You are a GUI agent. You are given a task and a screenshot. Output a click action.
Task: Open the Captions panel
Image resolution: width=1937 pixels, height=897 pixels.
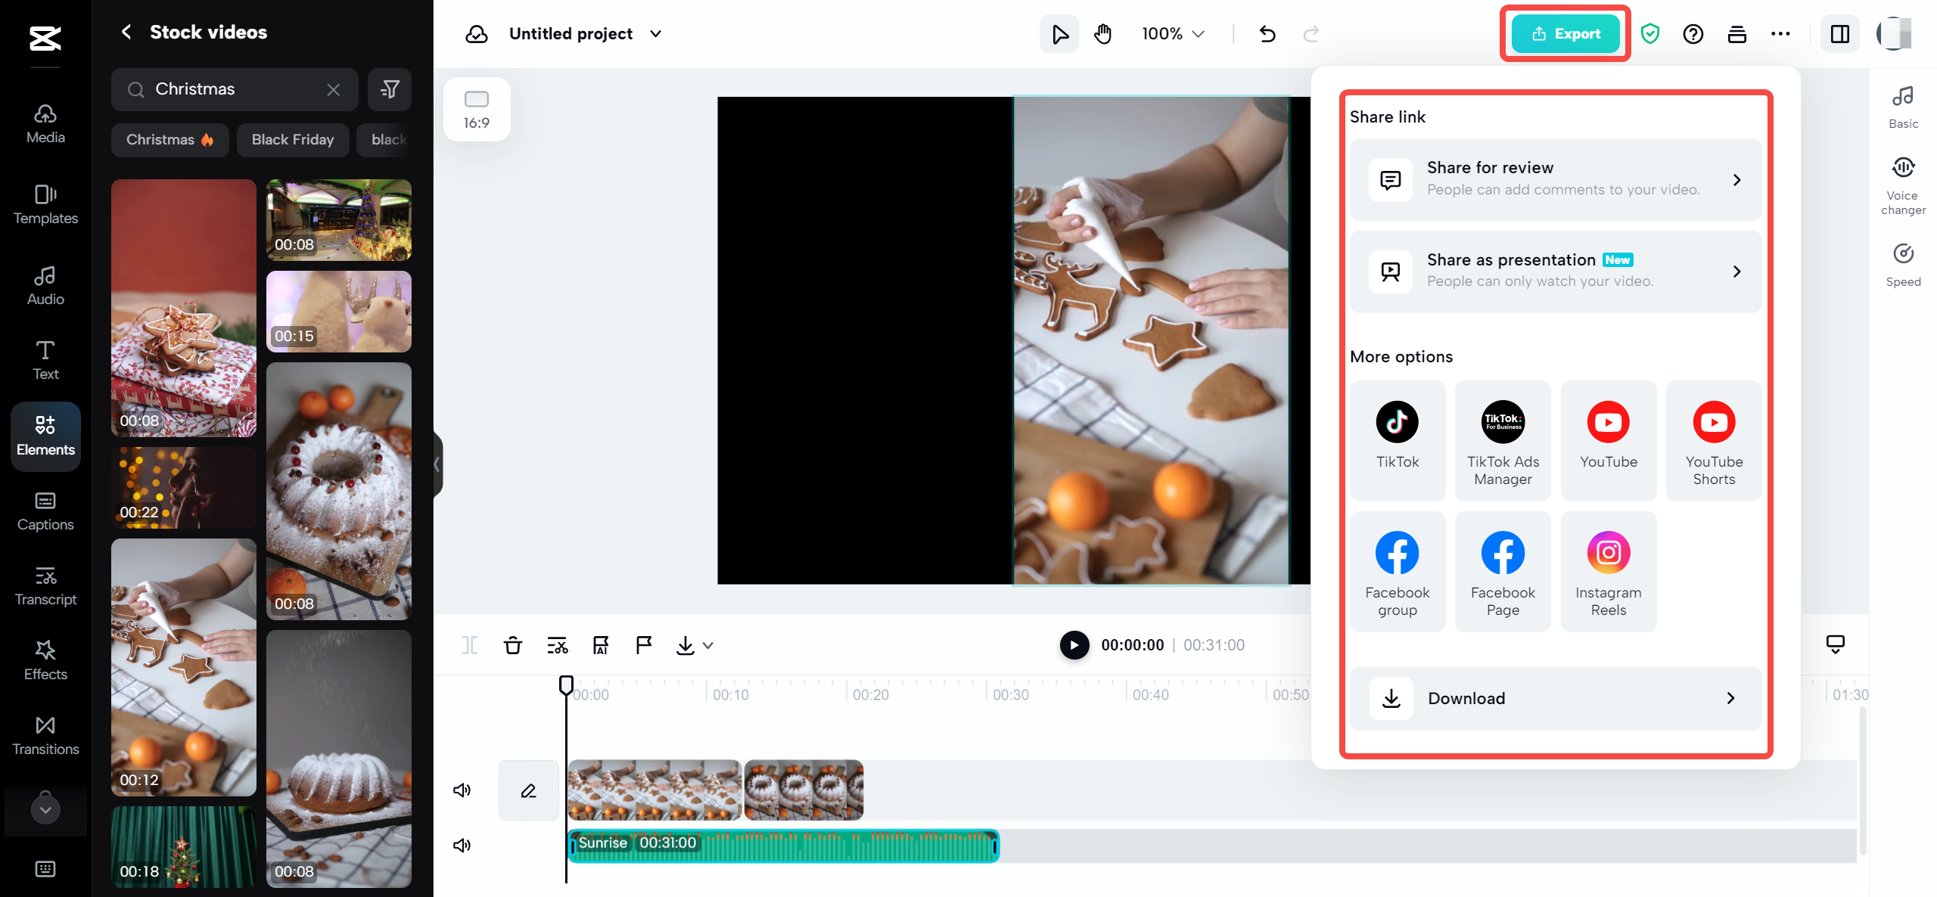(45, 511)
